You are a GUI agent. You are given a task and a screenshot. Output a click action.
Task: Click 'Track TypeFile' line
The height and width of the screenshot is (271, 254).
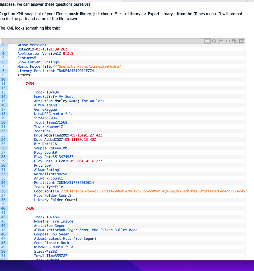[49, 187]
